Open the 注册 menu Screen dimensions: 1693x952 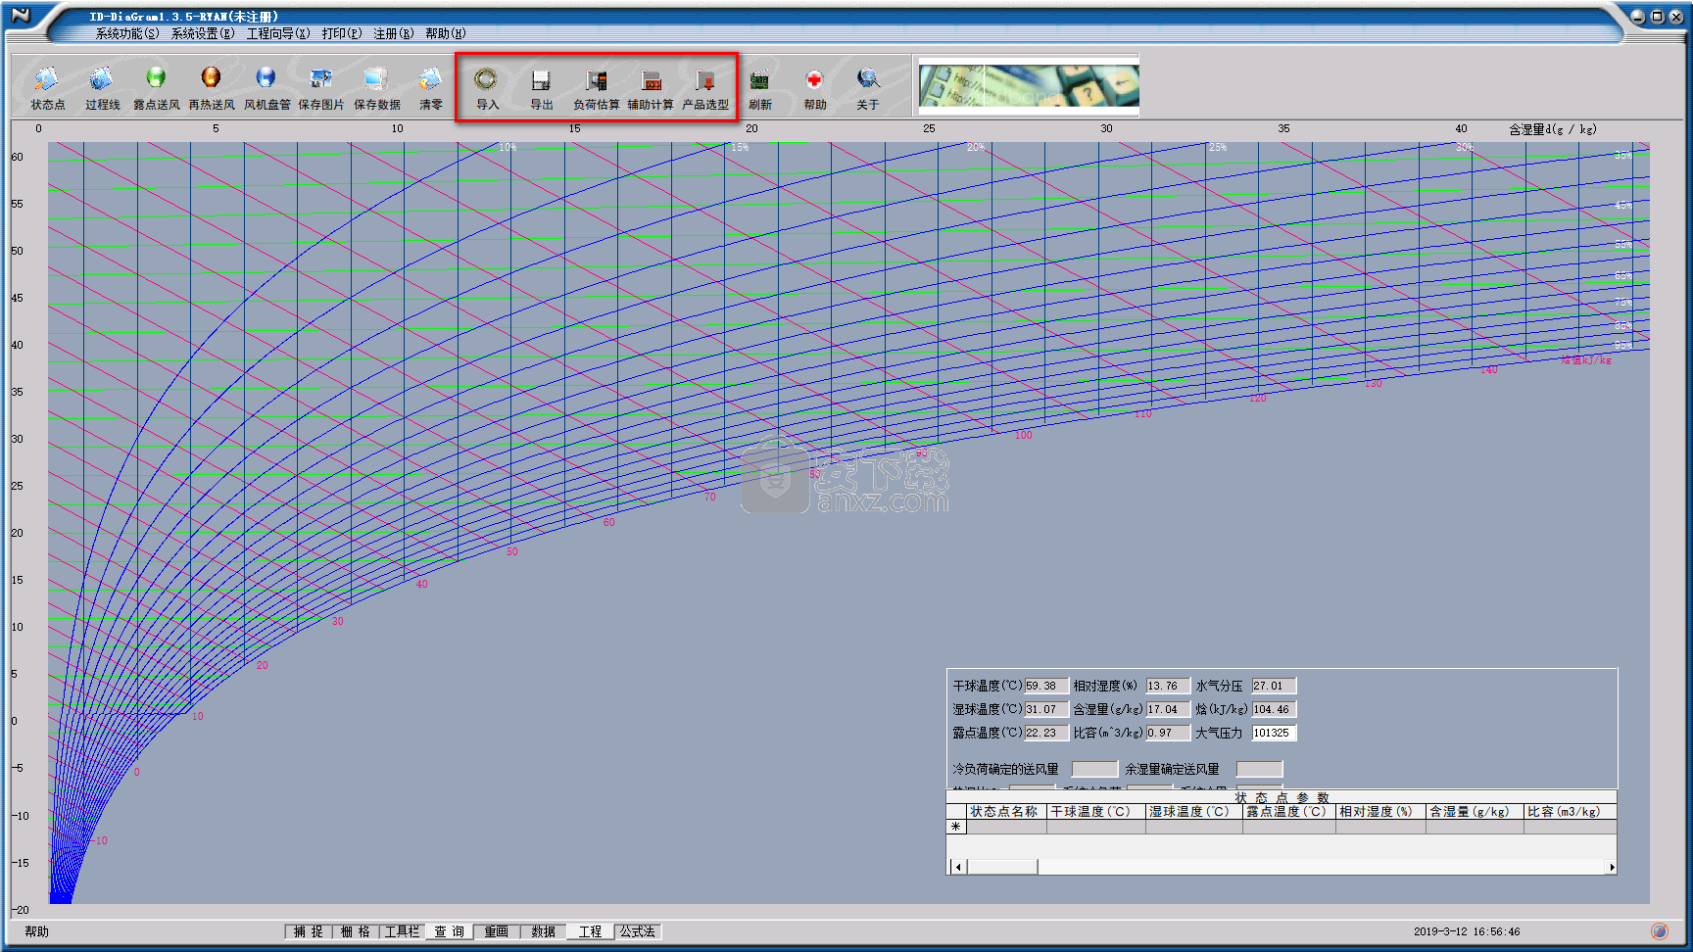(394, 33)
